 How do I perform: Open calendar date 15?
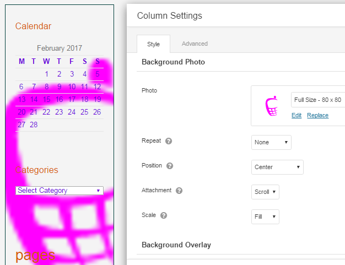coord(46,100)
